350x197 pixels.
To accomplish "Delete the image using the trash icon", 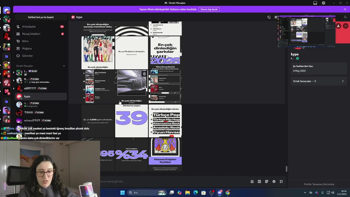I will pos(144,74).
